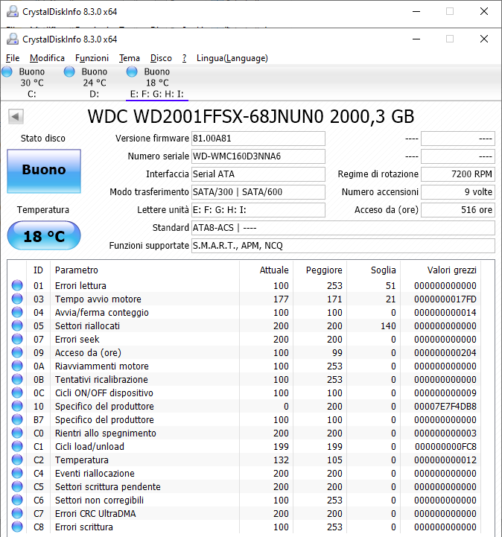This screenshot has height=537, width=502.
Task: Click the Versione firmware field
Action: pos(258,139)
